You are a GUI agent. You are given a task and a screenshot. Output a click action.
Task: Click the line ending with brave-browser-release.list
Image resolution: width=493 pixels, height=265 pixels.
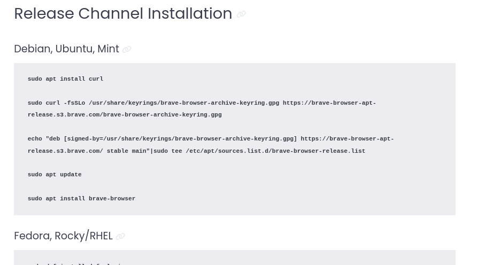(x=197, y=151)
